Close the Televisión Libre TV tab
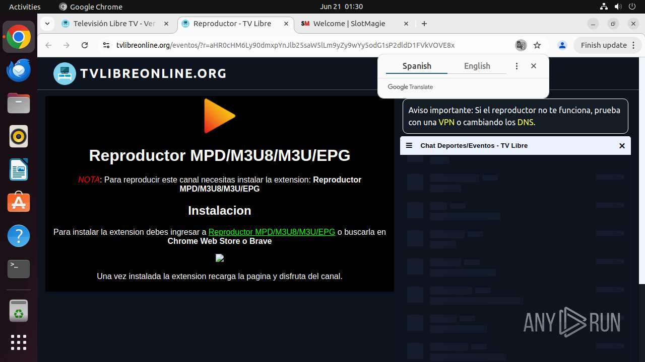This screenshot has width=645, height=362. click(166, 24)
